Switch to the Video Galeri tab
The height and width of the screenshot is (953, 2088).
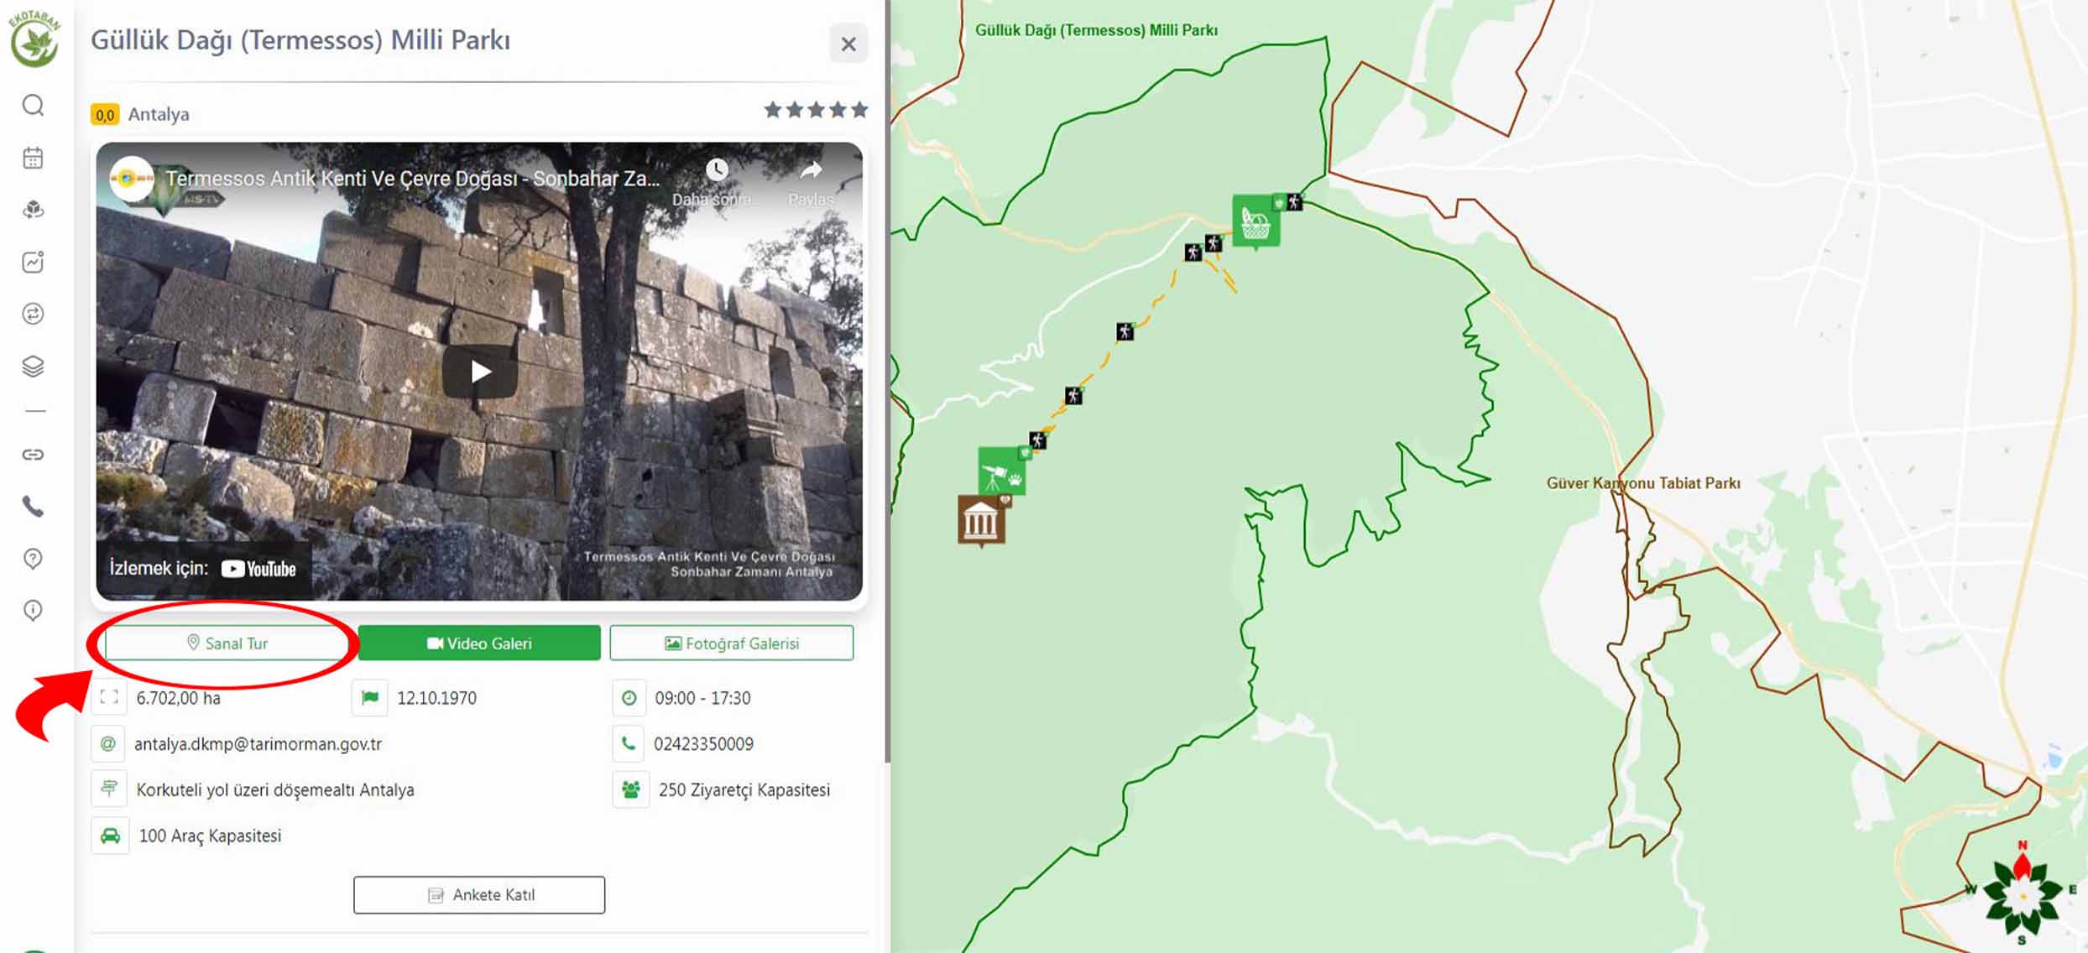tap(479, 643)
